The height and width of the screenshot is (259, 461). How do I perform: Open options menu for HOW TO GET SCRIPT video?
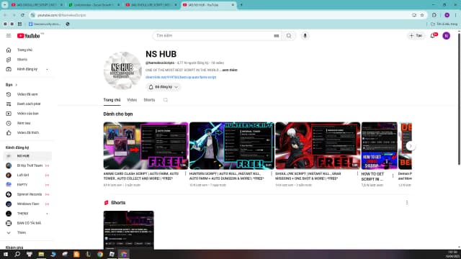pos(393,176)
